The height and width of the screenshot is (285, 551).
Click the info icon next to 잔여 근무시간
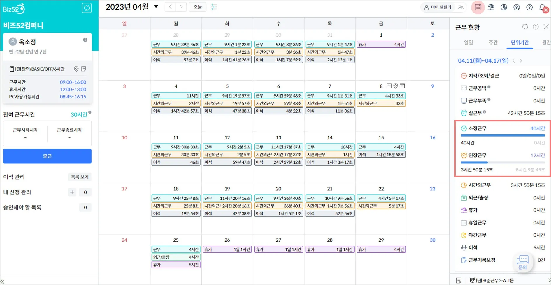[90, 112]
